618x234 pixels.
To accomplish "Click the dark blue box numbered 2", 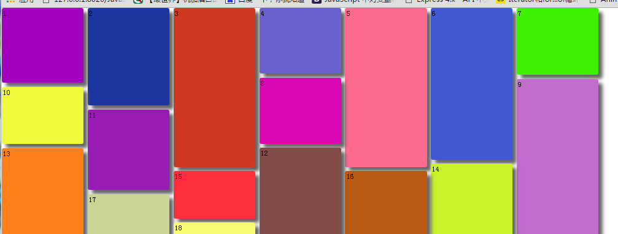I will tap(128, 56).
